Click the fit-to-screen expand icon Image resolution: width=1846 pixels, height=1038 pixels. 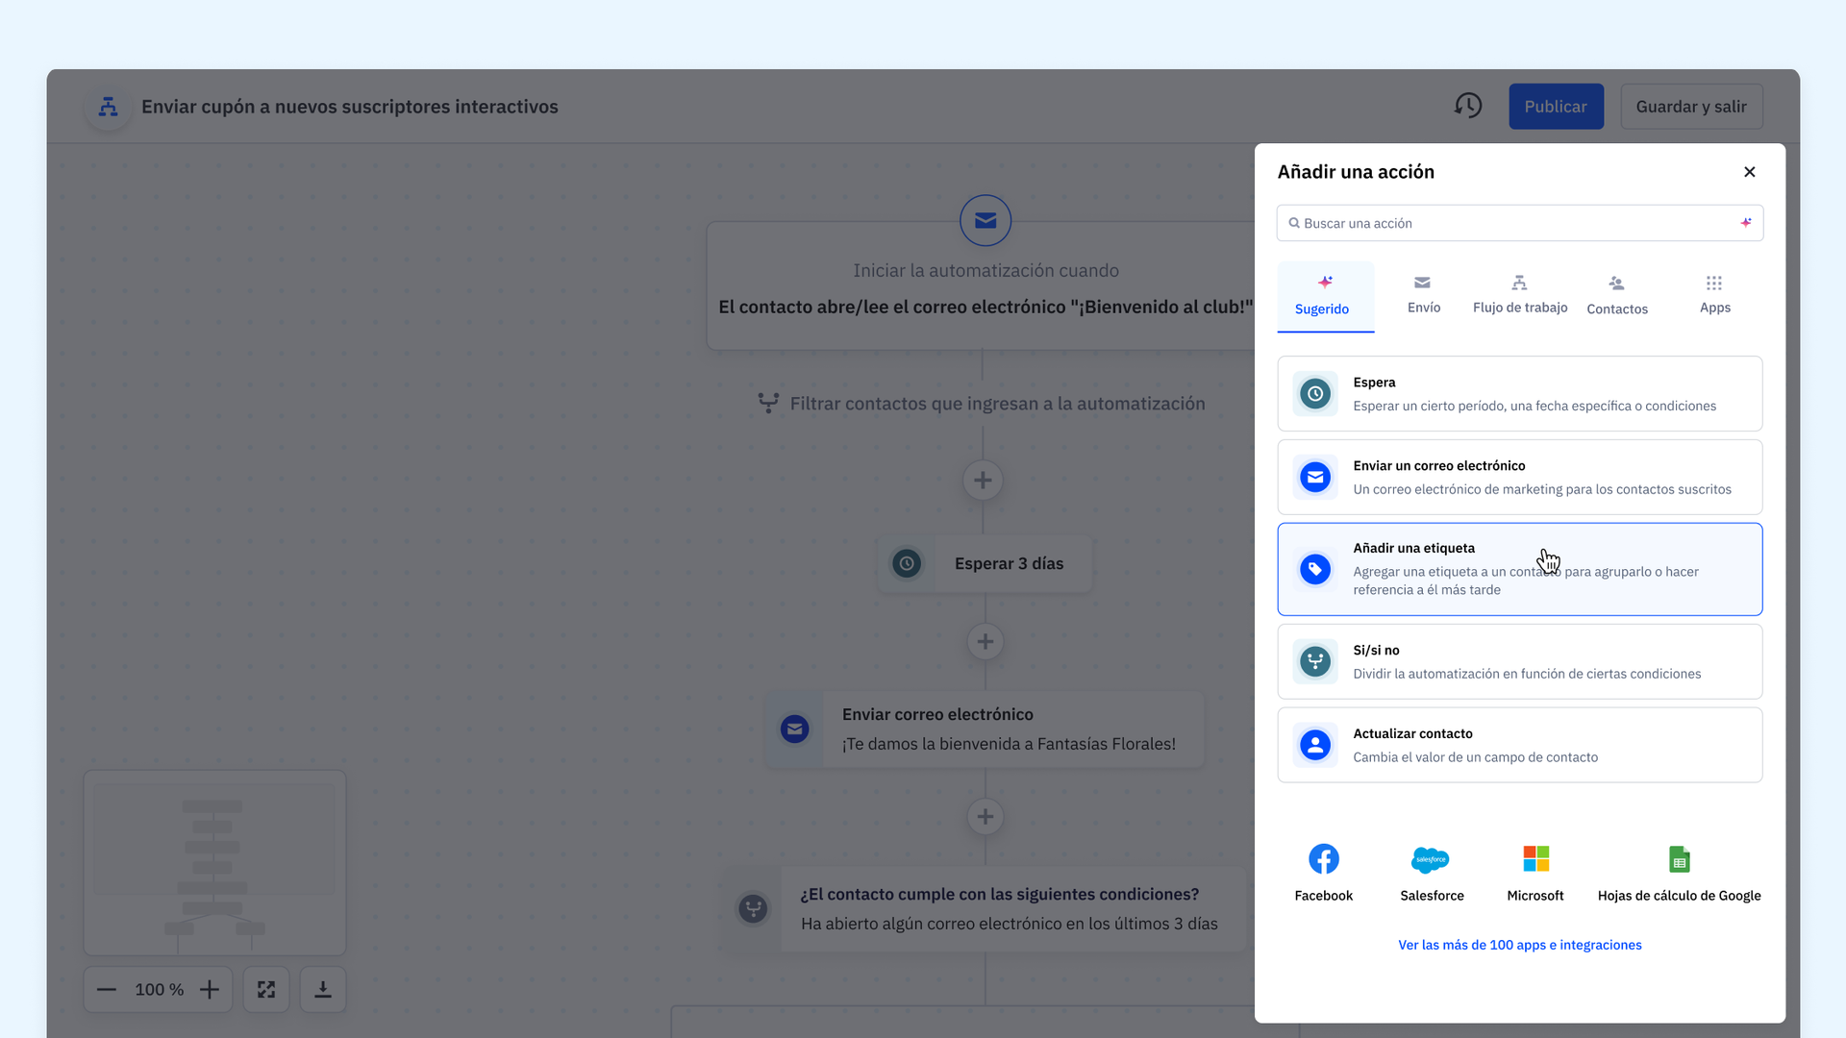pos(266,989)
